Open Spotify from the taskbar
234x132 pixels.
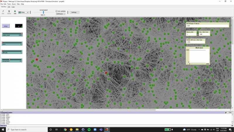click(89, 129)
